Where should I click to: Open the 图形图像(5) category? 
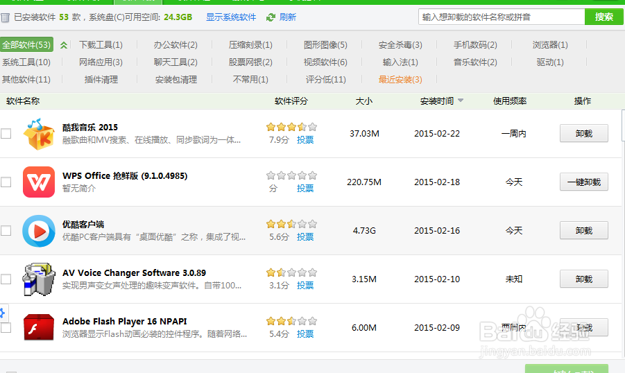click(x=325, y=44)
